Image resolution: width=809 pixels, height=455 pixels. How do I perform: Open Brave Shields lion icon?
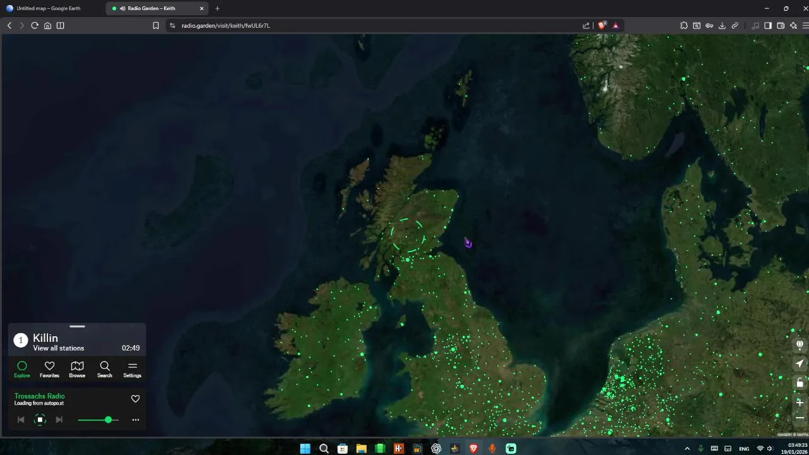tap(602, 25)
